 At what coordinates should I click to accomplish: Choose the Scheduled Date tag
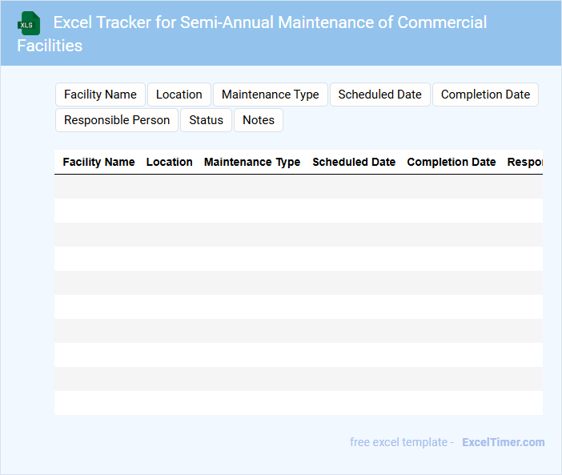380,95
